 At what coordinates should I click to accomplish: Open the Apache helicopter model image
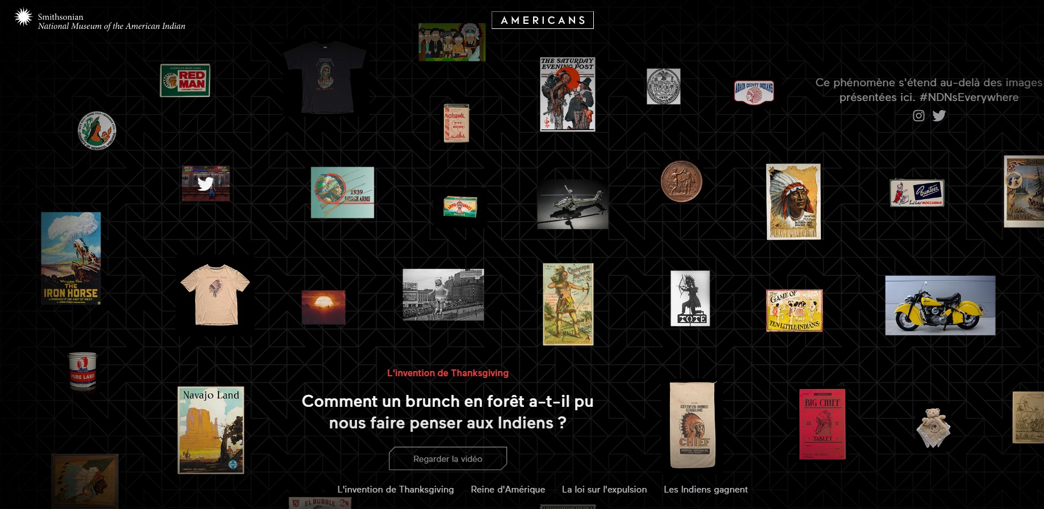point(573,205)
